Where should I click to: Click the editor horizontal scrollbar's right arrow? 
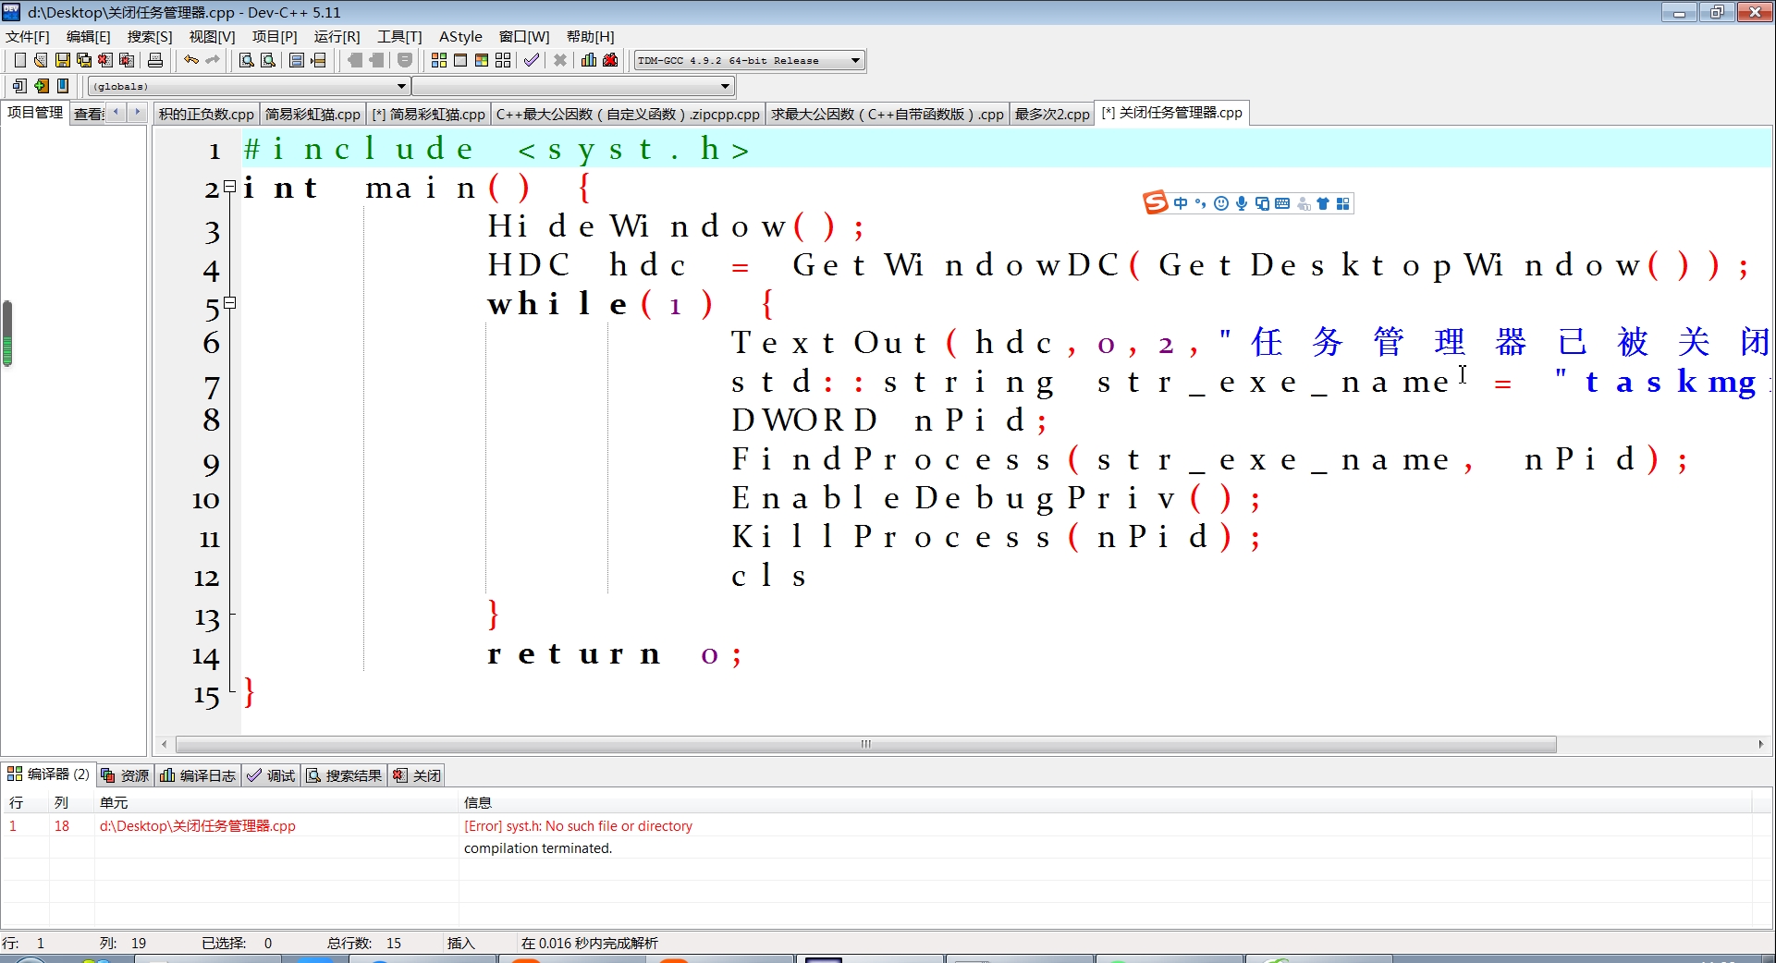1760,744
